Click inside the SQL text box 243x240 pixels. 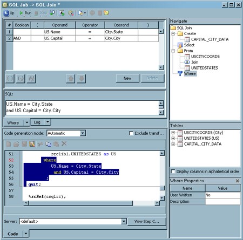(82, 107)
